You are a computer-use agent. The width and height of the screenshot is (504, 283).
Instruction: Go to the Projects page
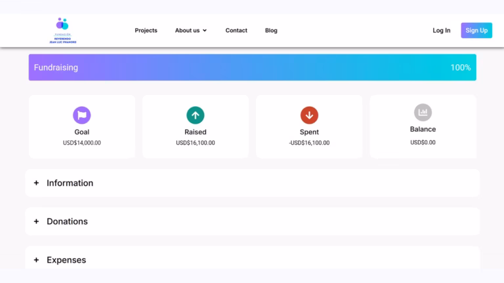pos(146,30)
